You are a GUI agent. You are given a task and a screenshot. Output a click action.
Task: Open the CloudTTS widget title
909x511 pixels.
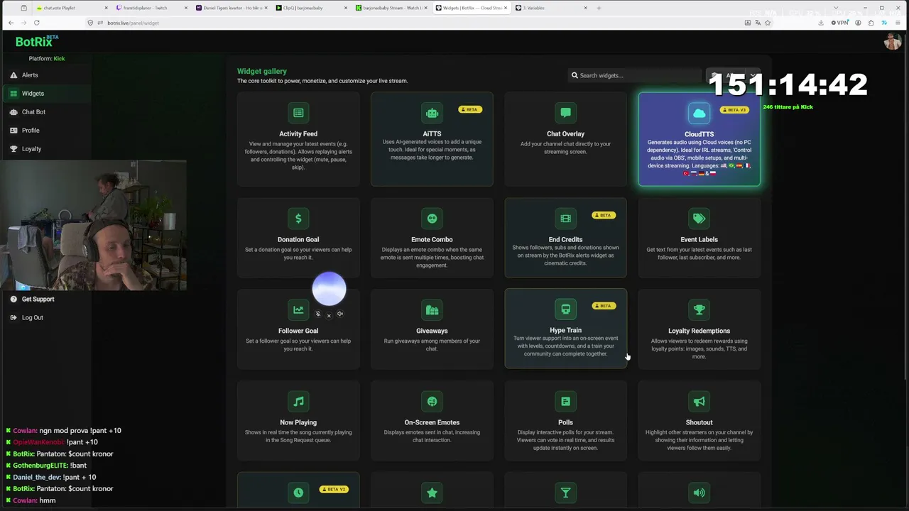pos(699,134)
